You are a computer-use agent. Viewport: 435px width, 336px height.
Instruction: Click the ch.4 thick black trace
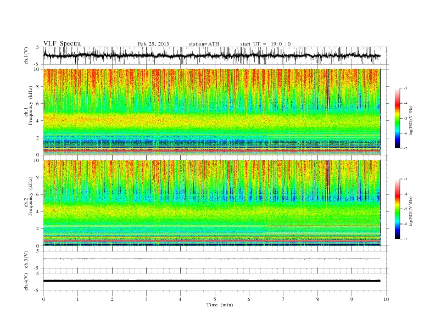tap(212, 281)
